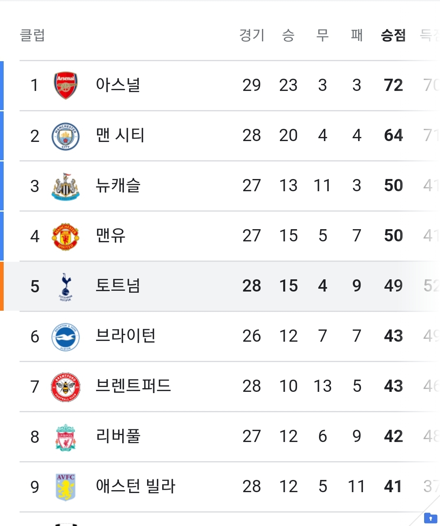Open the 맨 시티 team name link
The image size is (440, 526).
pos(120,135)
